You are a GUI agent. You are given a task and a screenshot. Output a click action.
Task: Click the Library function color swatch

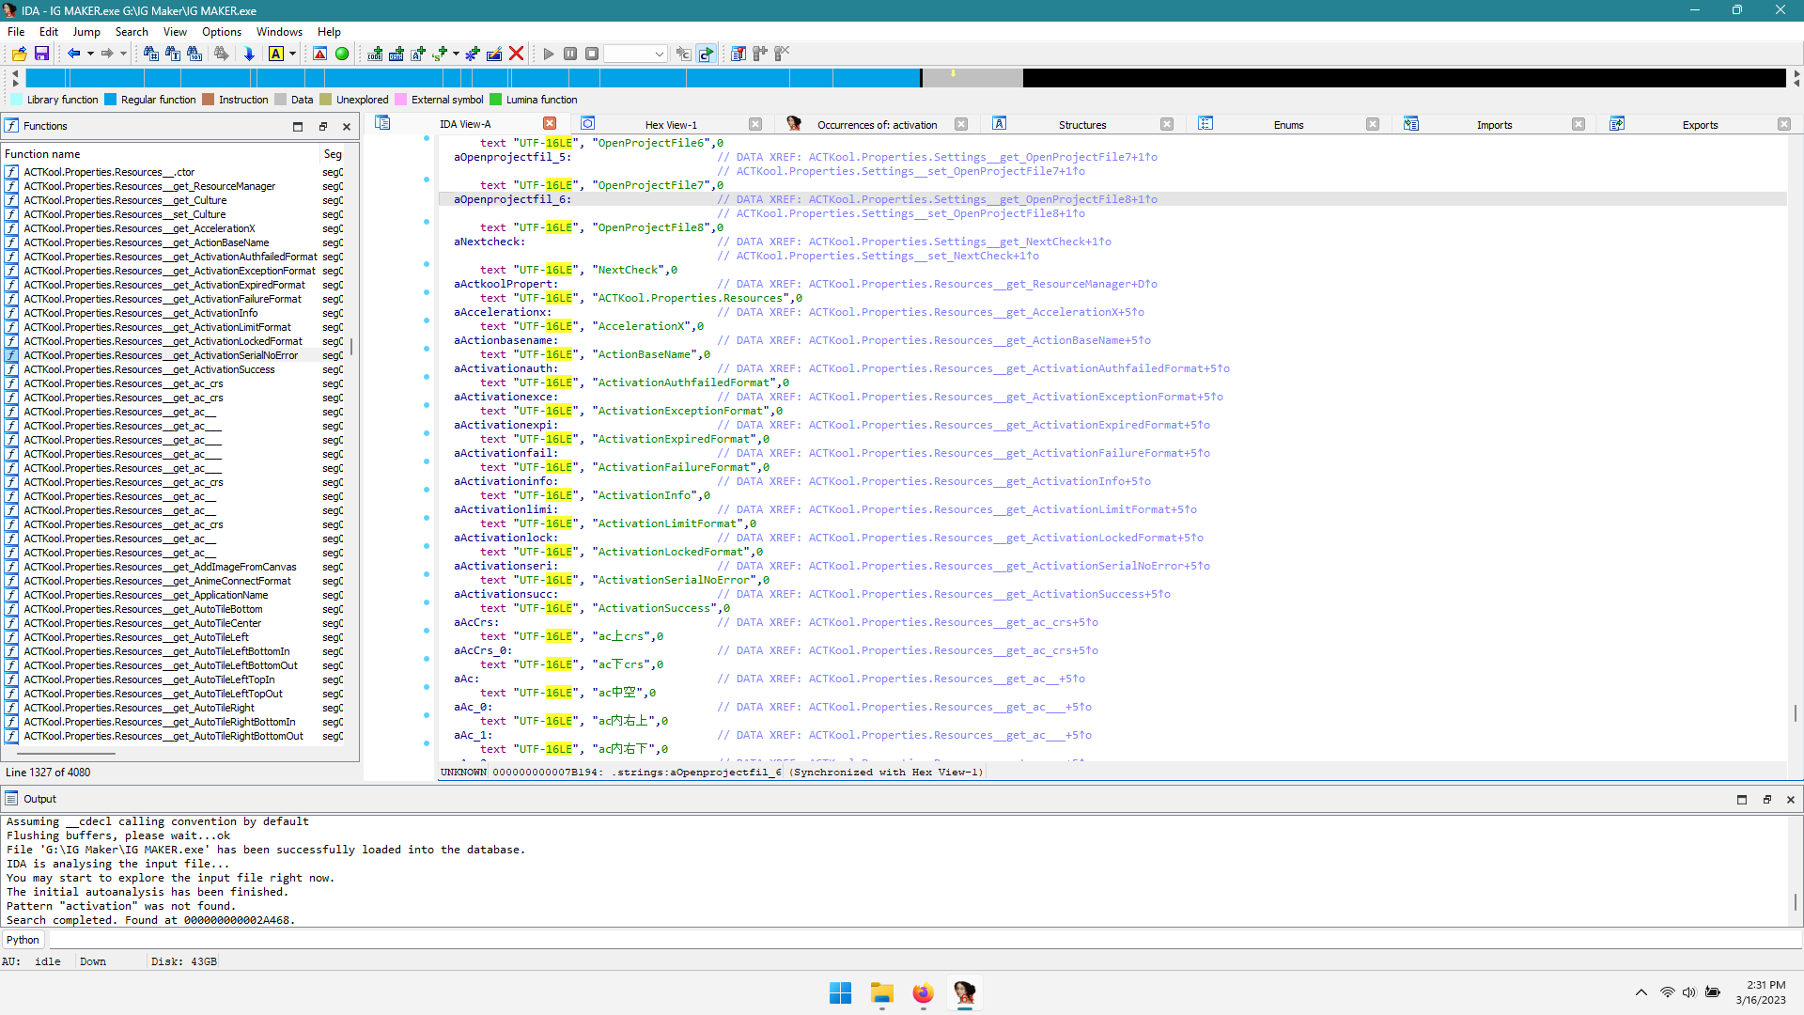tap(16, 100)
